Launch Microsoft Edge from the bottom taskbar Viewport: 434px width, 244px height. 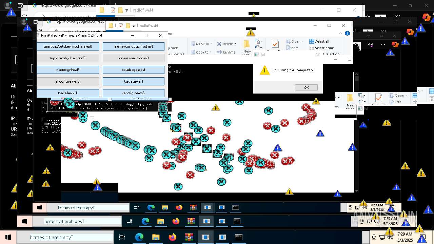click(139, 237)
